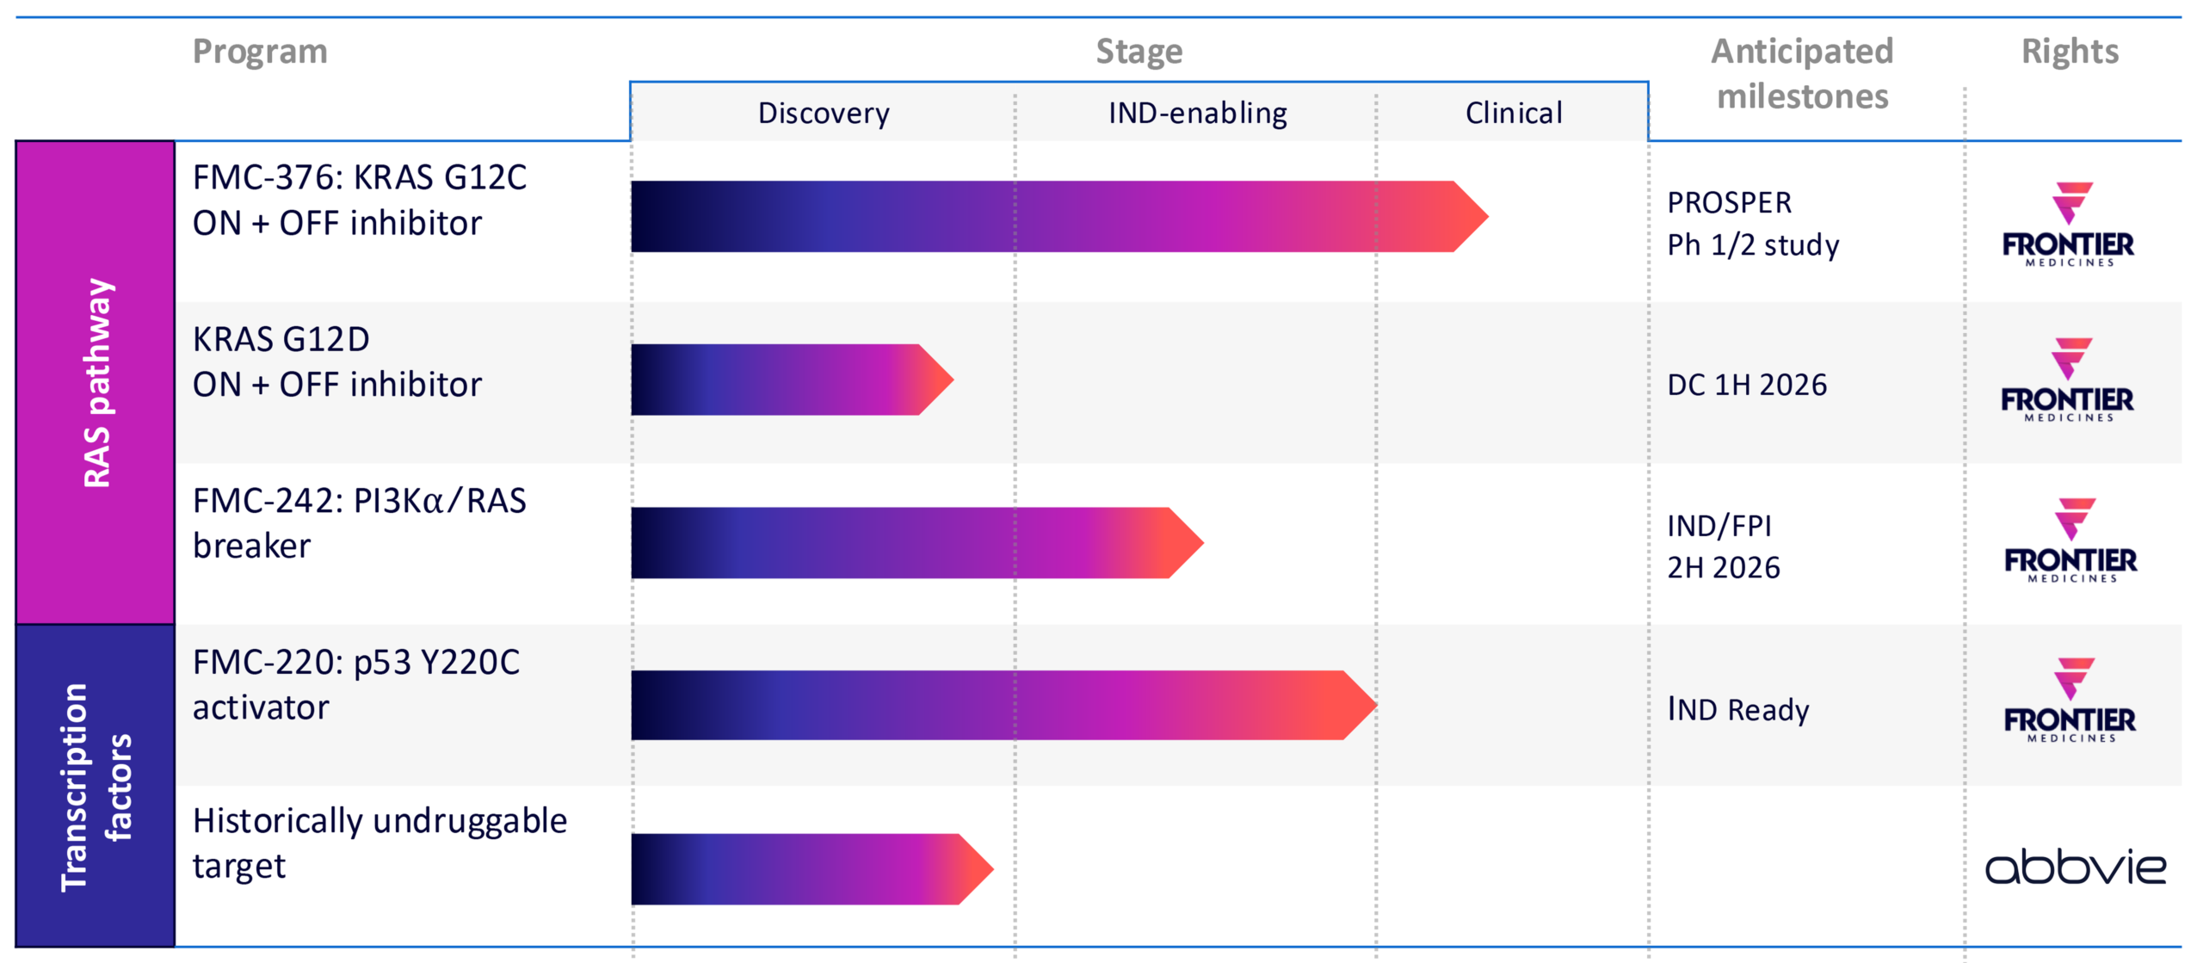This screenshot has width=2203, height=963.
Task: Click the FMC-220 p53 Y220C progress arrow
Action: [1003, 705]
